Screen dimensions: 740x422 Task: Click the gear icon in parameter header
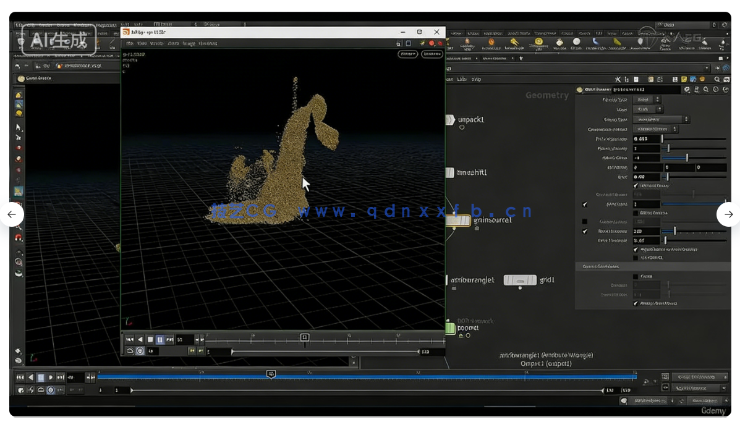click(x=687, y=90)
